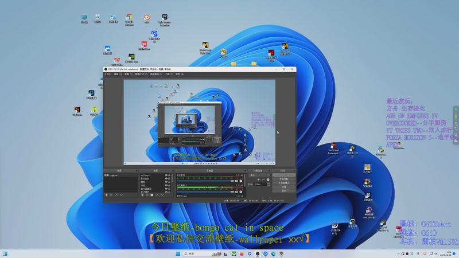Click the 开始录制 button in Controls
Image resolution: width=459 pixels, height=258 pixels.
pos(283,179)
